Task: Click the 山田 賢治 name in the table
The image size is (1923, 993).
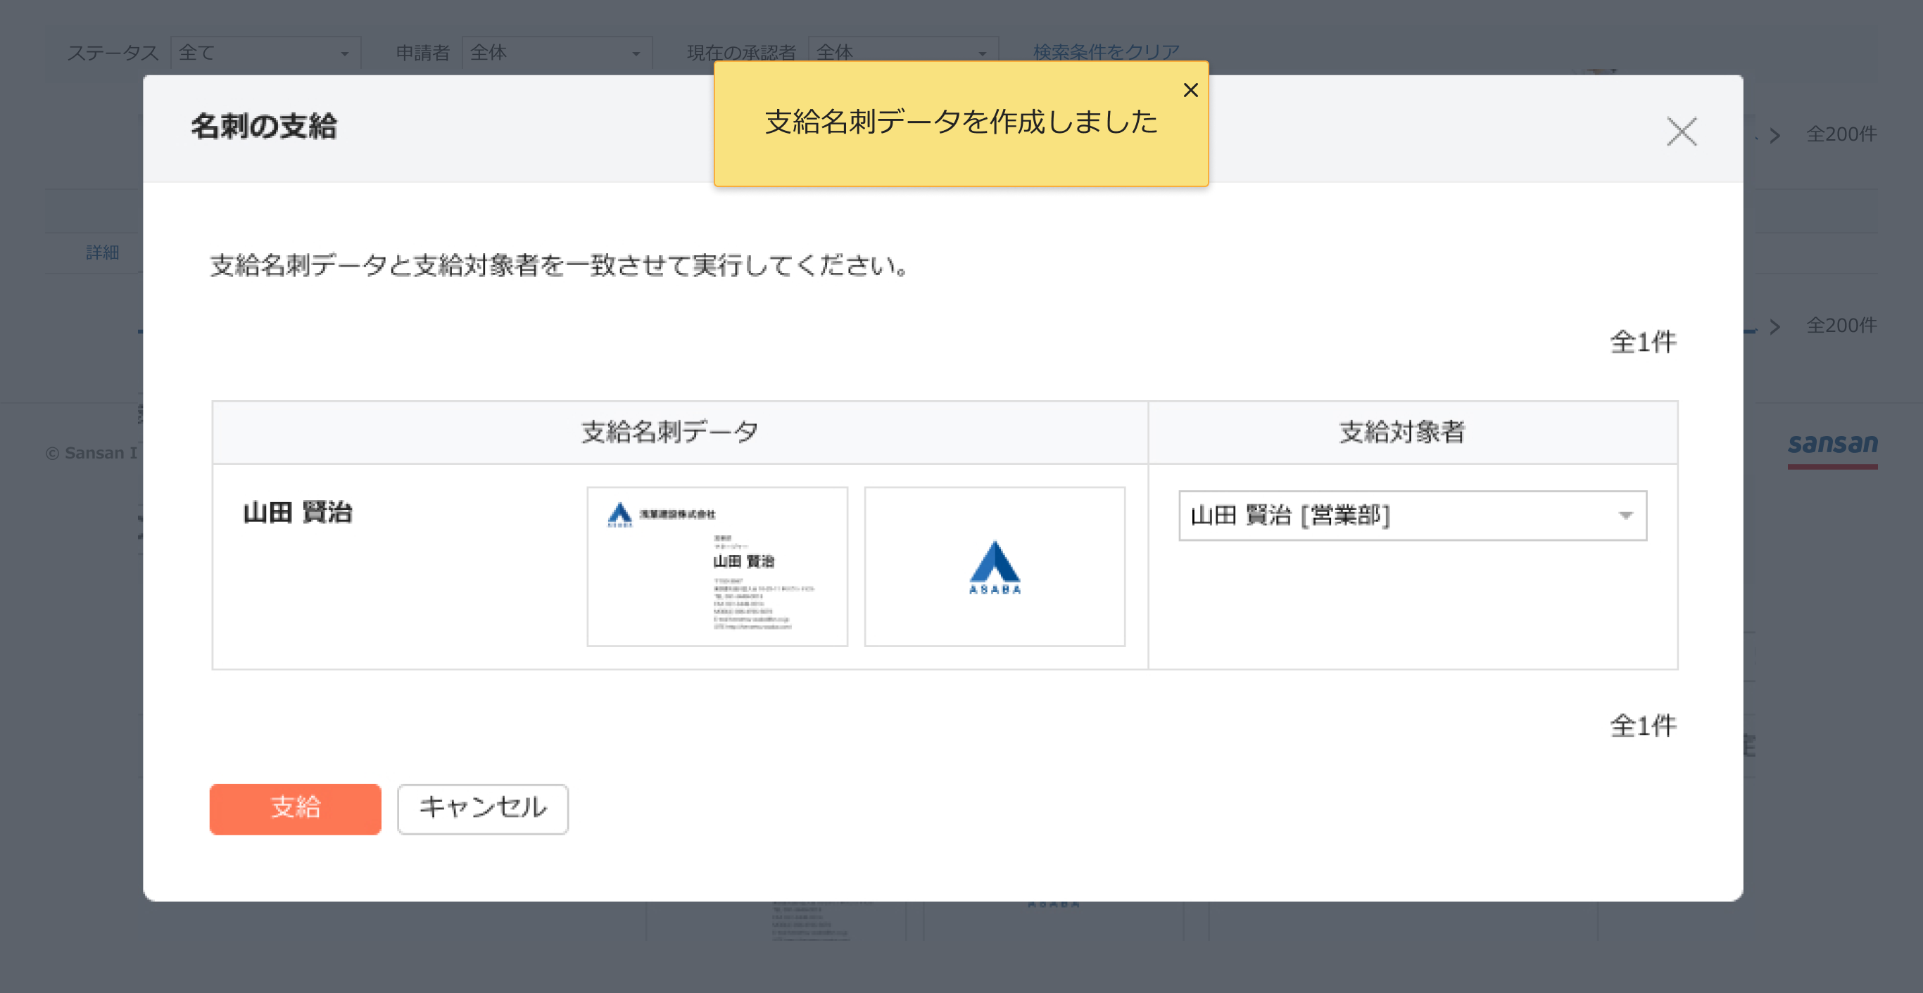Action: (x=297, y=512)
